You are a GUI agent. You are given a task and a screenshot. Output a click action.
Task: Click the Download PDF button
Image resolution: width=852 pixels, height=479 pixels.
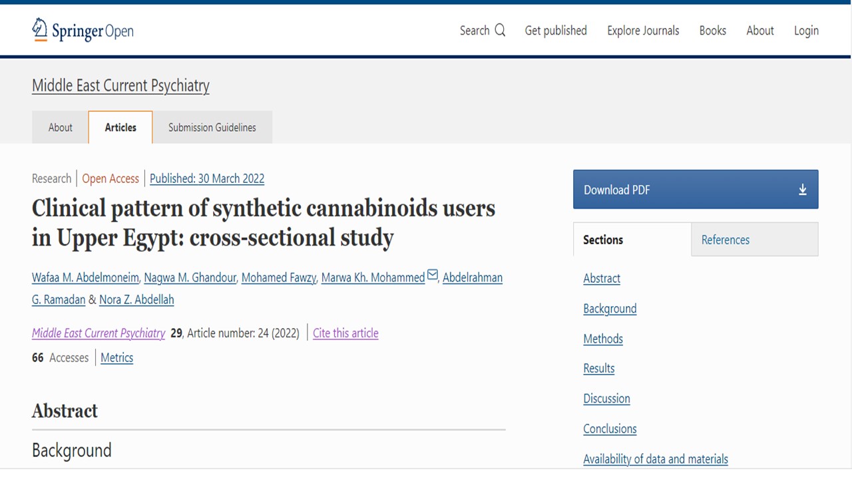(x=616, y=189)
